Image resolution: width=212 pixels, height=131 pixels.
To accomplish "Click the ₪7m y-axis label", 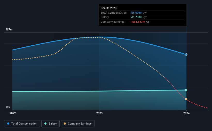I will [9, 29].
